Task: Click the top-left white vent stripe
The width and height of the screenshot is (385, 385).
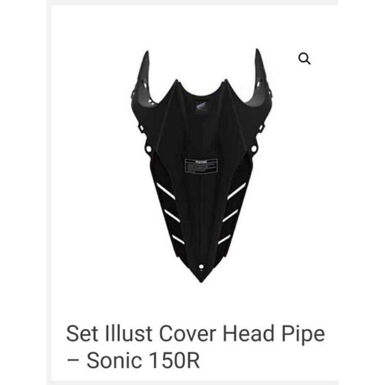Action: 163,190
